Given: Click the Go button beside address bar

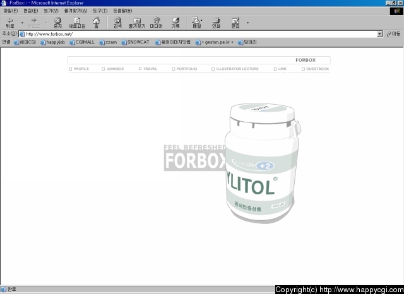Looking at the screenshot, I should pyautogui.click(x=393, y=34).
